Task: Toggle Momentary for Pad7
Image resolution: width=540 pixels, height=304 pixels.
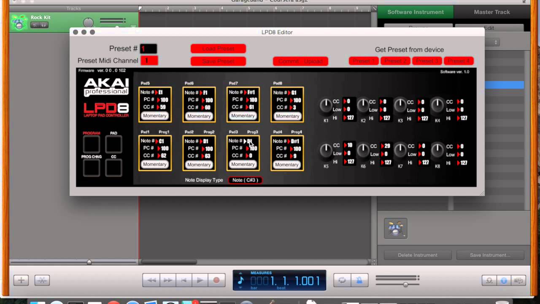Action: (243, 116)
